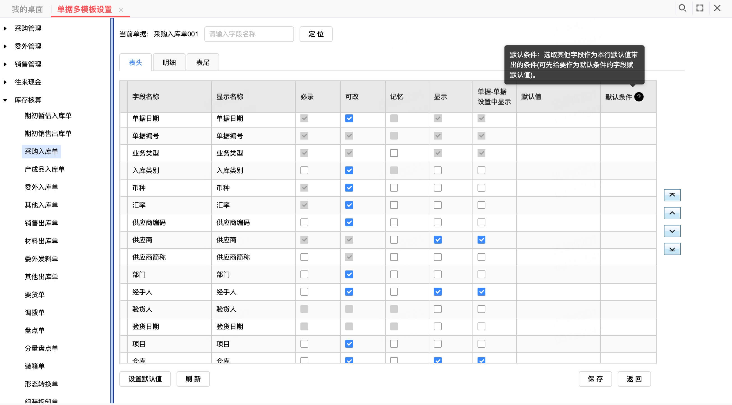Viewport: 732px width, 405px height.
Task: Open 产成品入库单 in sidebar
Action: tap(45, 169)
